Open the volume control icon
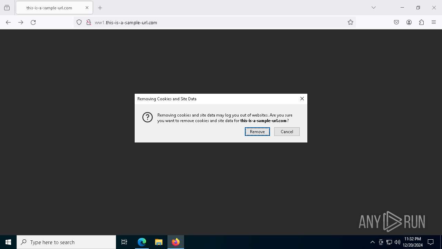This screenshot has height=249, width=442. pos(397,242)
